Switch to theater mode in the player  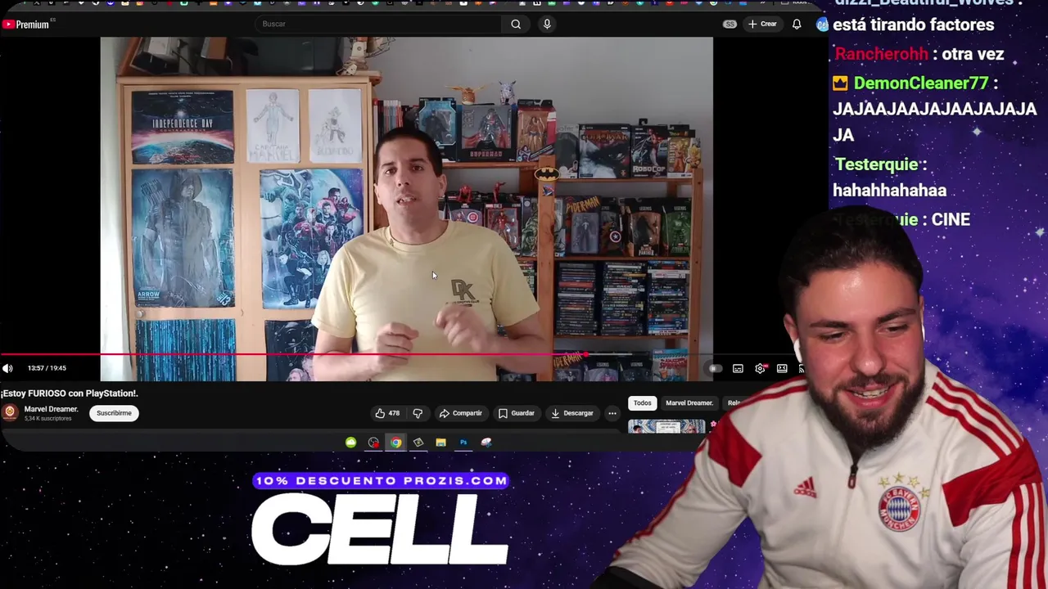point(782,369)
